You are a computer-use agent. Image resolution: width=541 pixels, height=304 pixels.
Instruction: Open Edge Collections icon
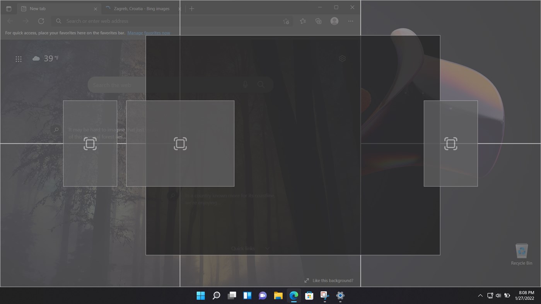[318, 21]
